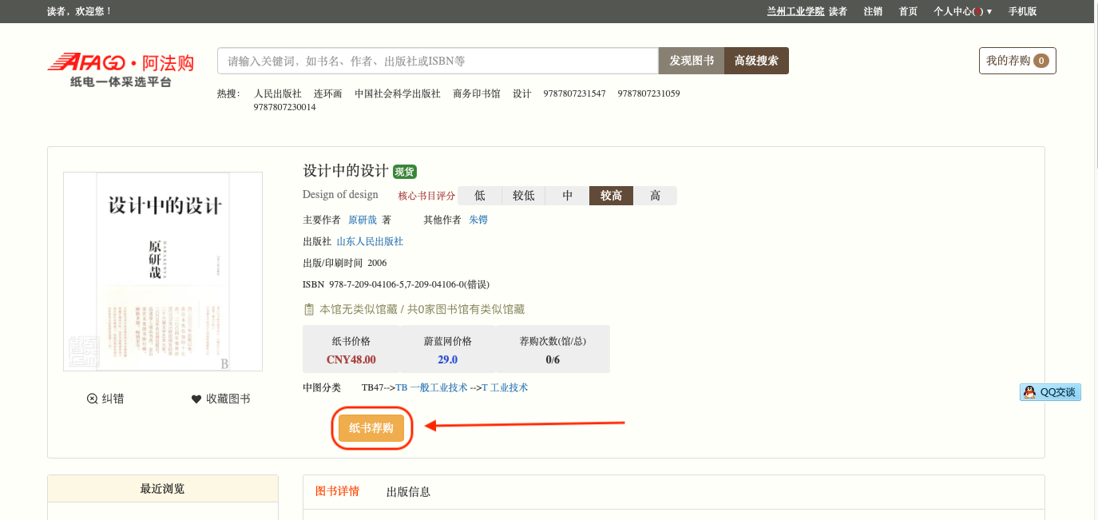
Task: Click the 纠错 error report icon
Action: [x=93, y=399]
